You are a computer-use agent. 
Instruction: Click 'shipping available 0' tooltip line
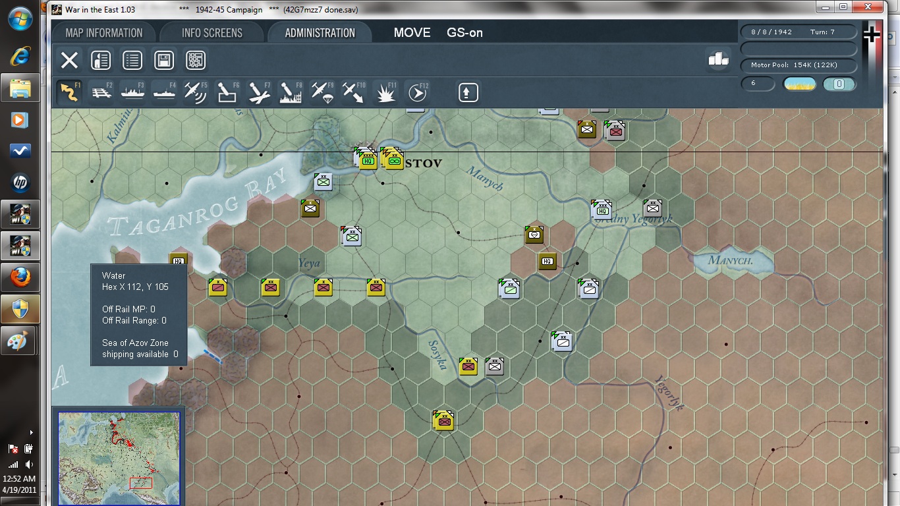click(x=140, y=354)
